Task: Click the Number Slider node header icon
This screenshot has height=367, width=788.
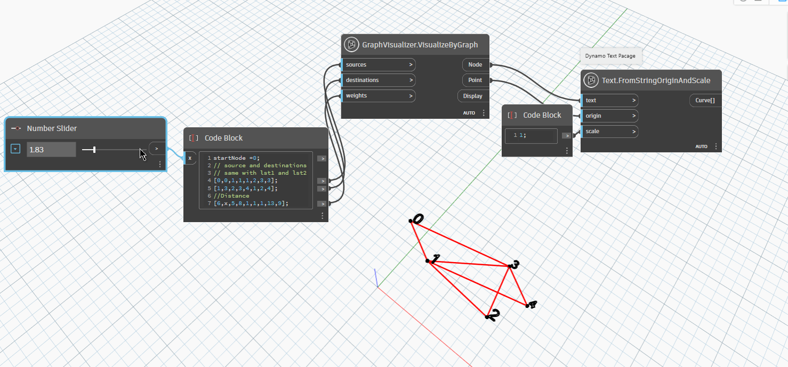Action: coord(16,128)
